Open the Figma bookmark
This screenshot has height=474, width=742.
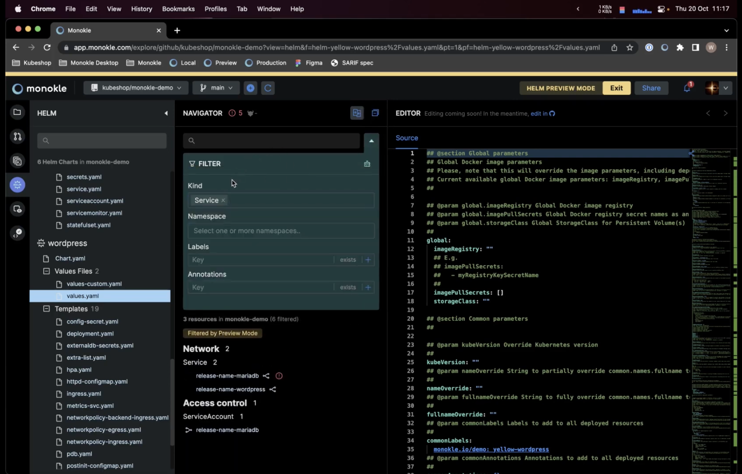[309, 63]
